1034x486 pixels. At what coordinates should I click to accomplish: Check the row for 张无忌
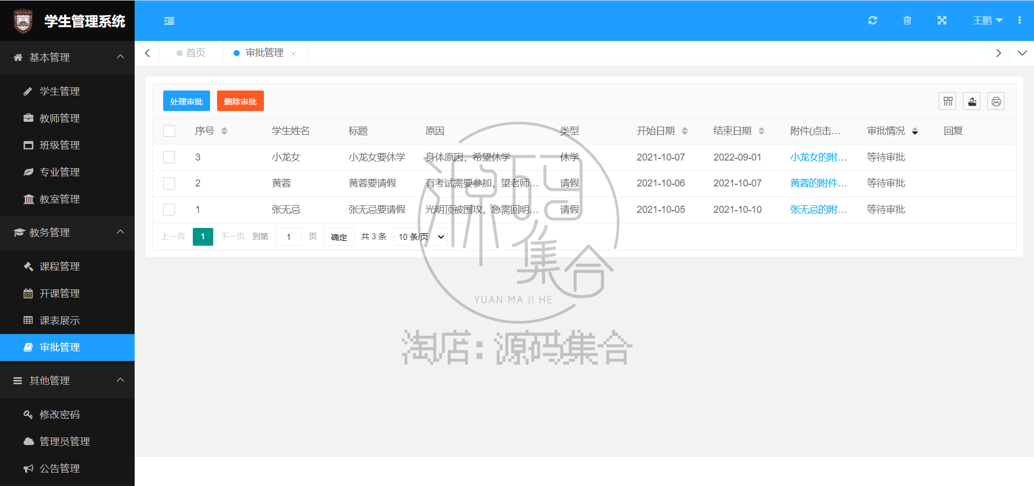point(169,210)
